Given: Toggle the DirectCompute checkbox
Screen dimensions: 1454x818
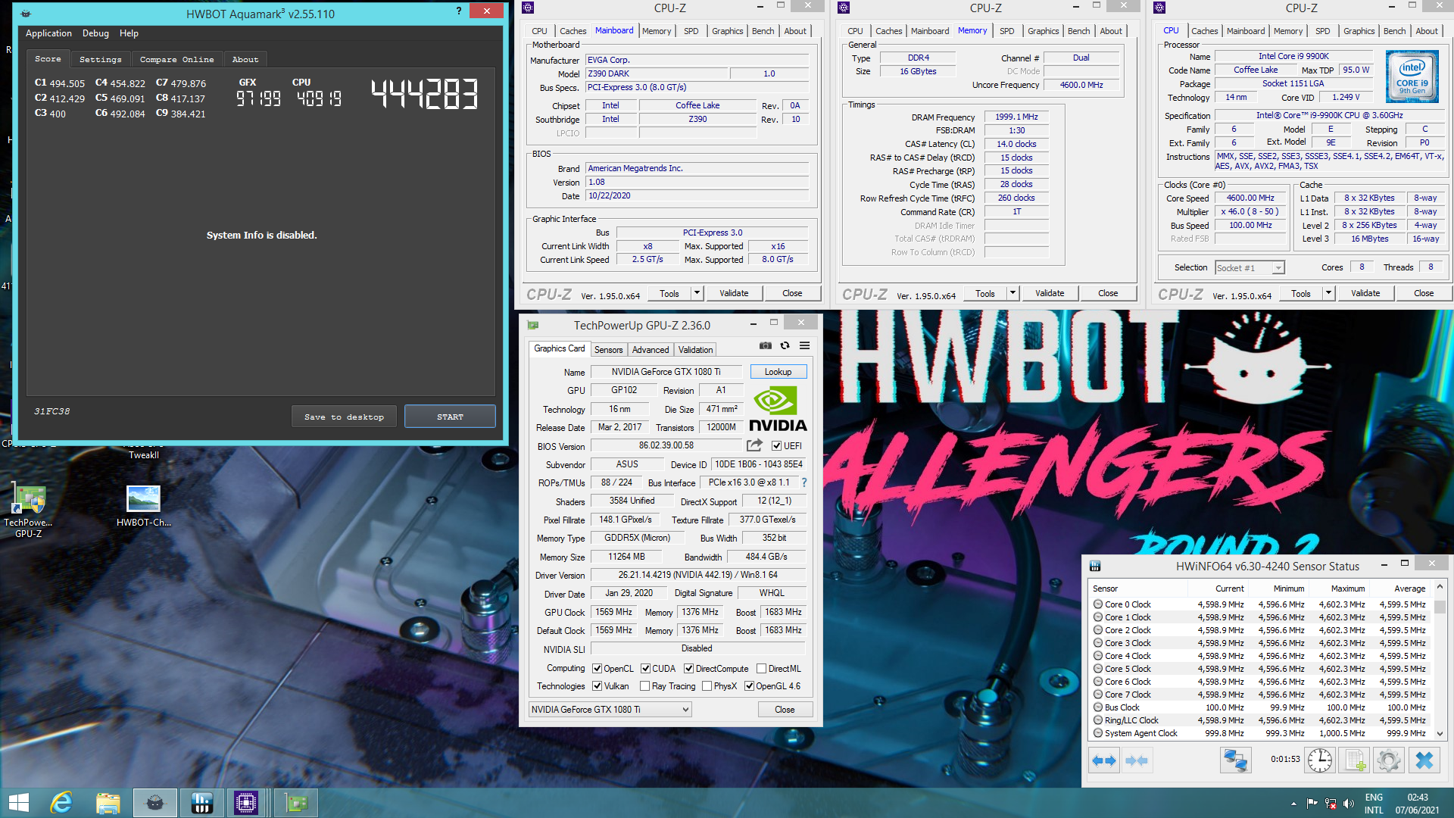Looking at the screenshot, I should (x=689, y=669).
